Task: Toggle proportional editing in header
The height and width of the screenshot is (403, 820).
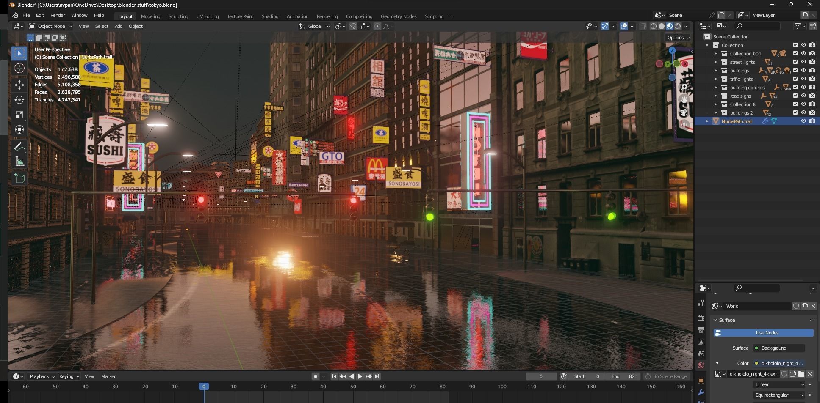Action: tap(377, 26)
